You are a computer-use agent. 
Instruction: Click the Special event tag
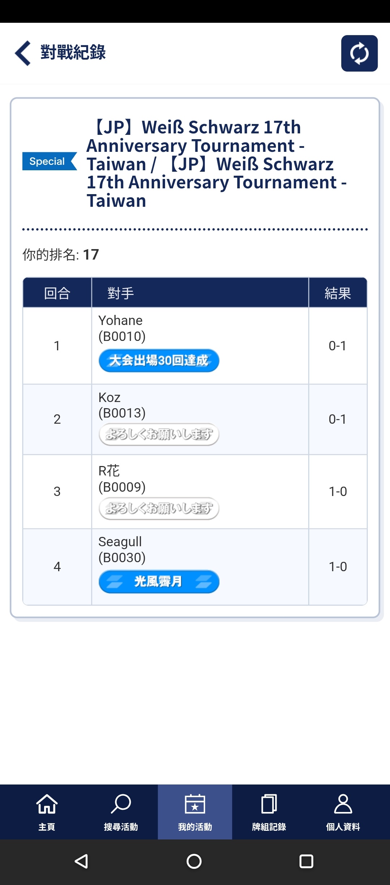[49, 161]
